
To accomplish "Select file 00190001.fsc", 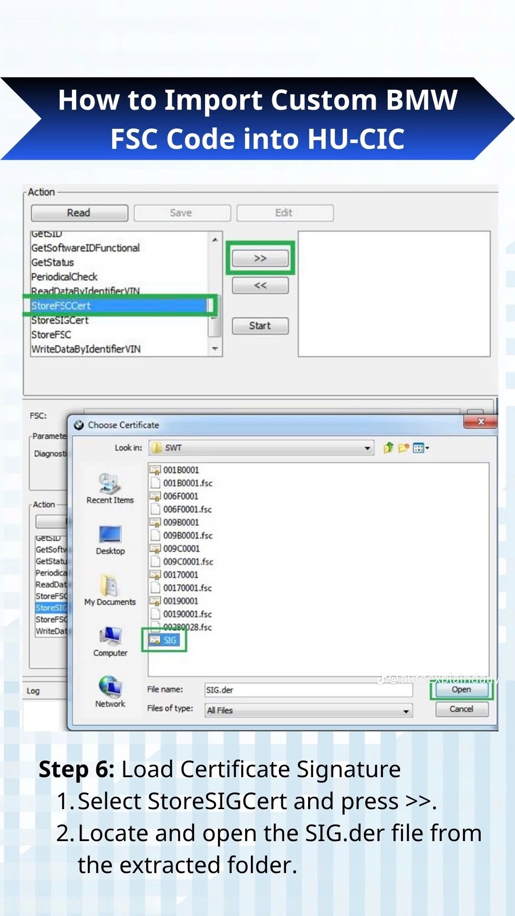I will [181, 614].
